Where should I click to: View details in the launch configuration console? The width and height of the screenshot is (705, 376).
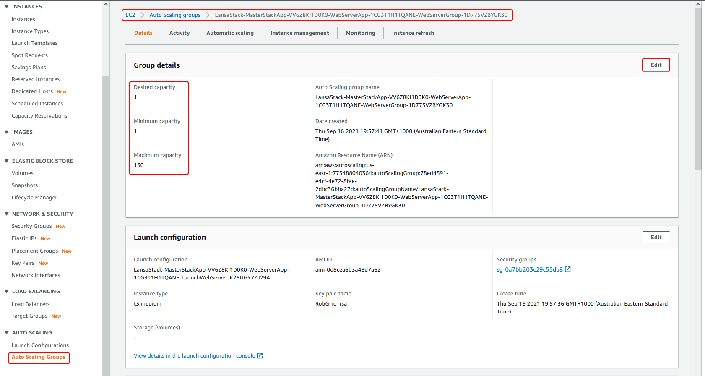(194, 356)
